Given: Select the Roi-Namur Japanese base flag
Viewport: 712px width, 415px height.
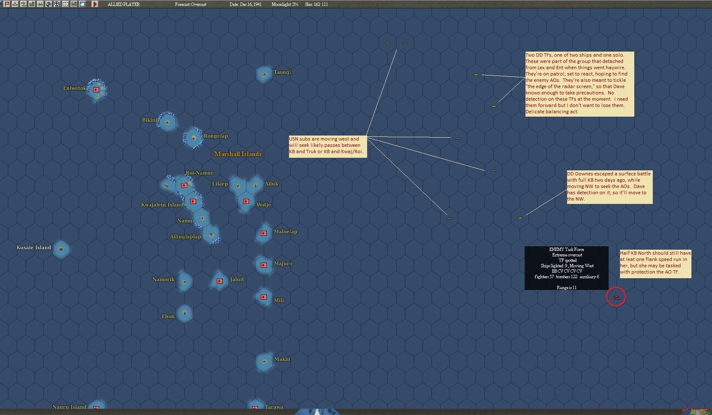Looking at the screenshot, I should [x=184, y=185].
